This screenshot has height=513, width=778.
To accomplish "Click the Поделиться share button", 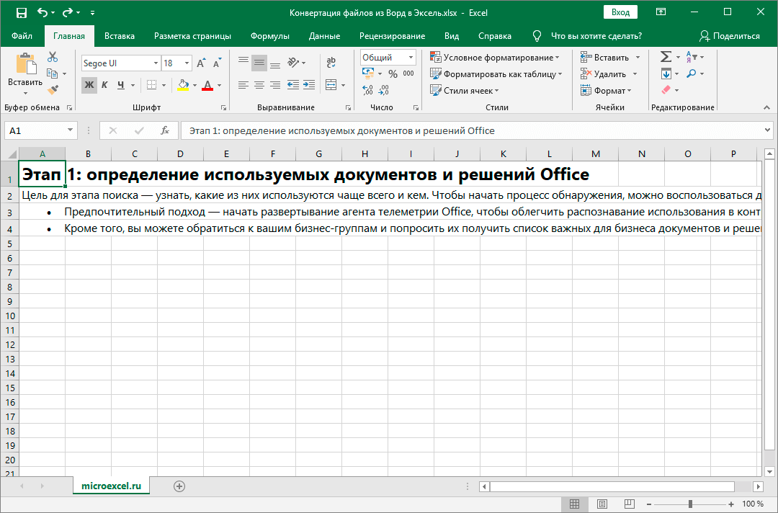I will 729,36.
